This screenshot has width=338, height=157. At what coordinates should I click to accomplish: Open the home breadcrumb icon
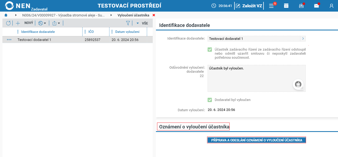6,15
